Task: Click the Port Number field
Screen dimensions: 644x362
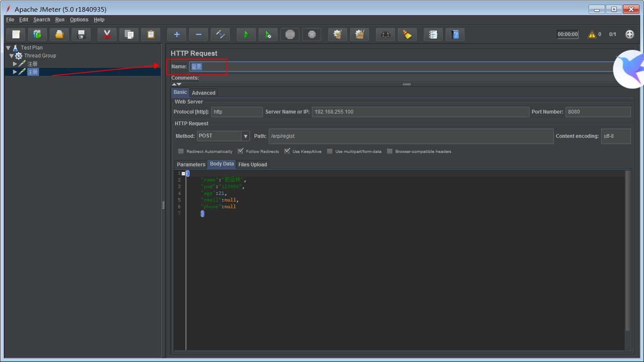Action: coord(598,112)
